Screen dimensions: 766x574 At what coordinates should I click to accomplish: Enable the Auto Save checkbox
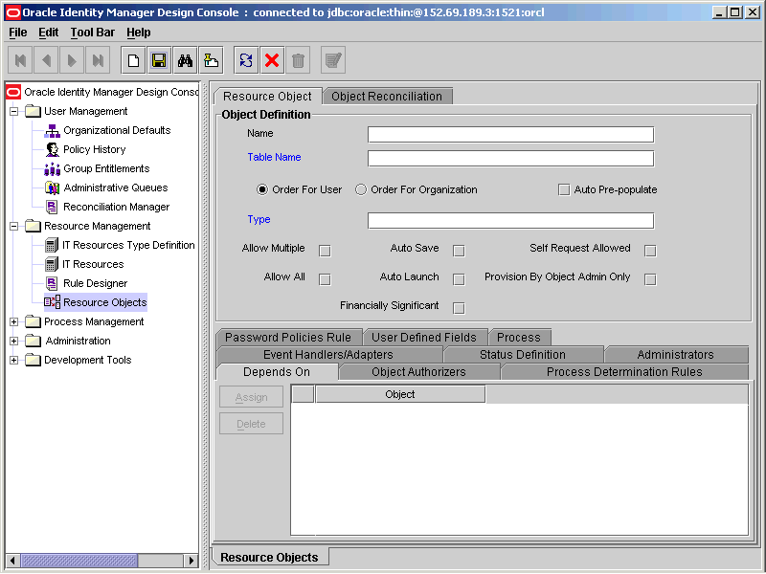pyautogui.click(x=459, y=251)
